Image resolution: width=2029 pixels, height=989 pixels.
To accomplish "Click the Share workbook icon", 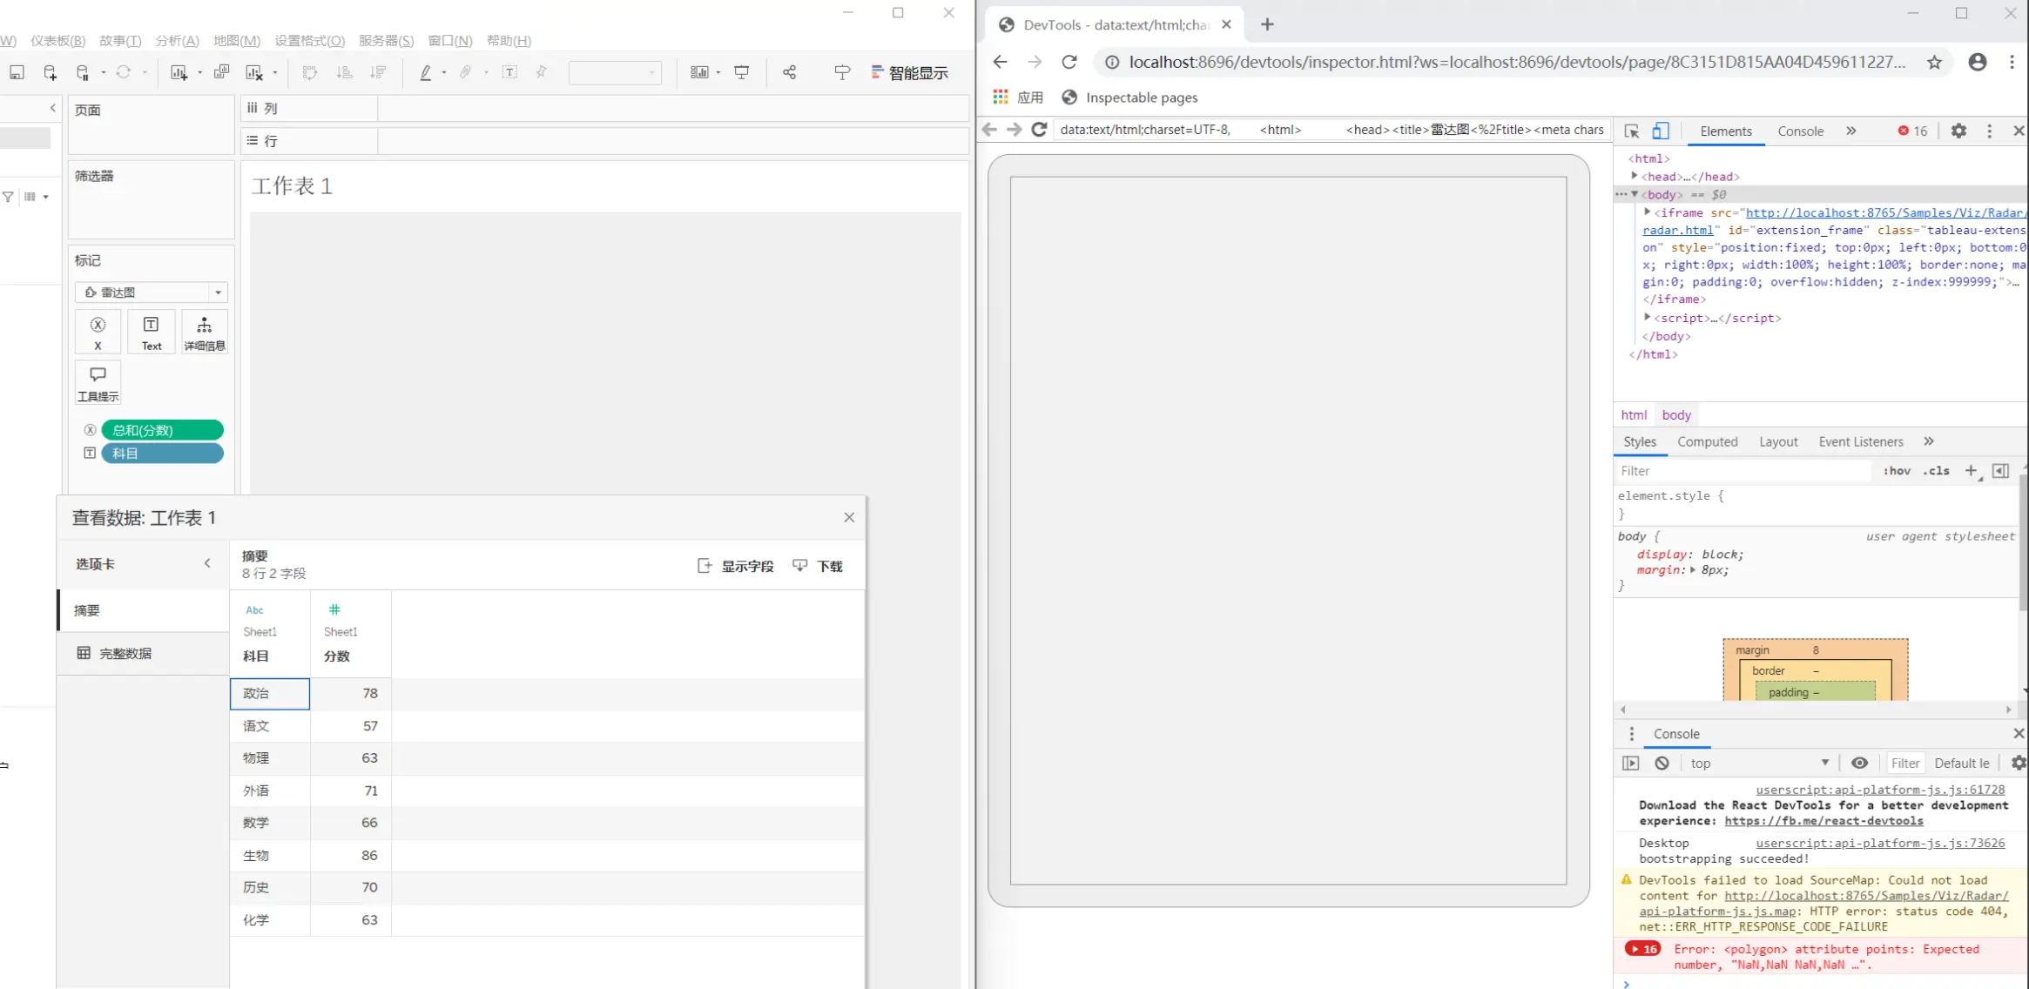I will coord(789,72).
